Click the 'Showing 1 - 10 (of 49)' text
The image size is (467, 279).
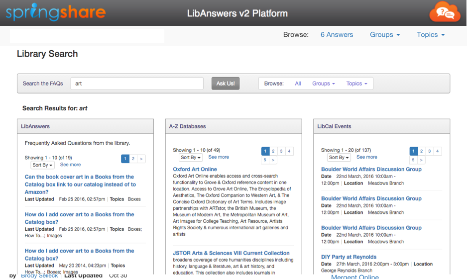click(x=197, y=150)
